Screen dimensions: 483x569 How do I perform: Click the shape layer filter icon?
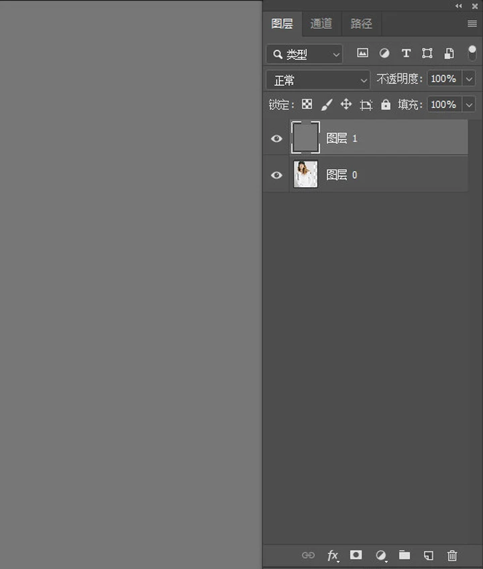click(x=427, y=54)
